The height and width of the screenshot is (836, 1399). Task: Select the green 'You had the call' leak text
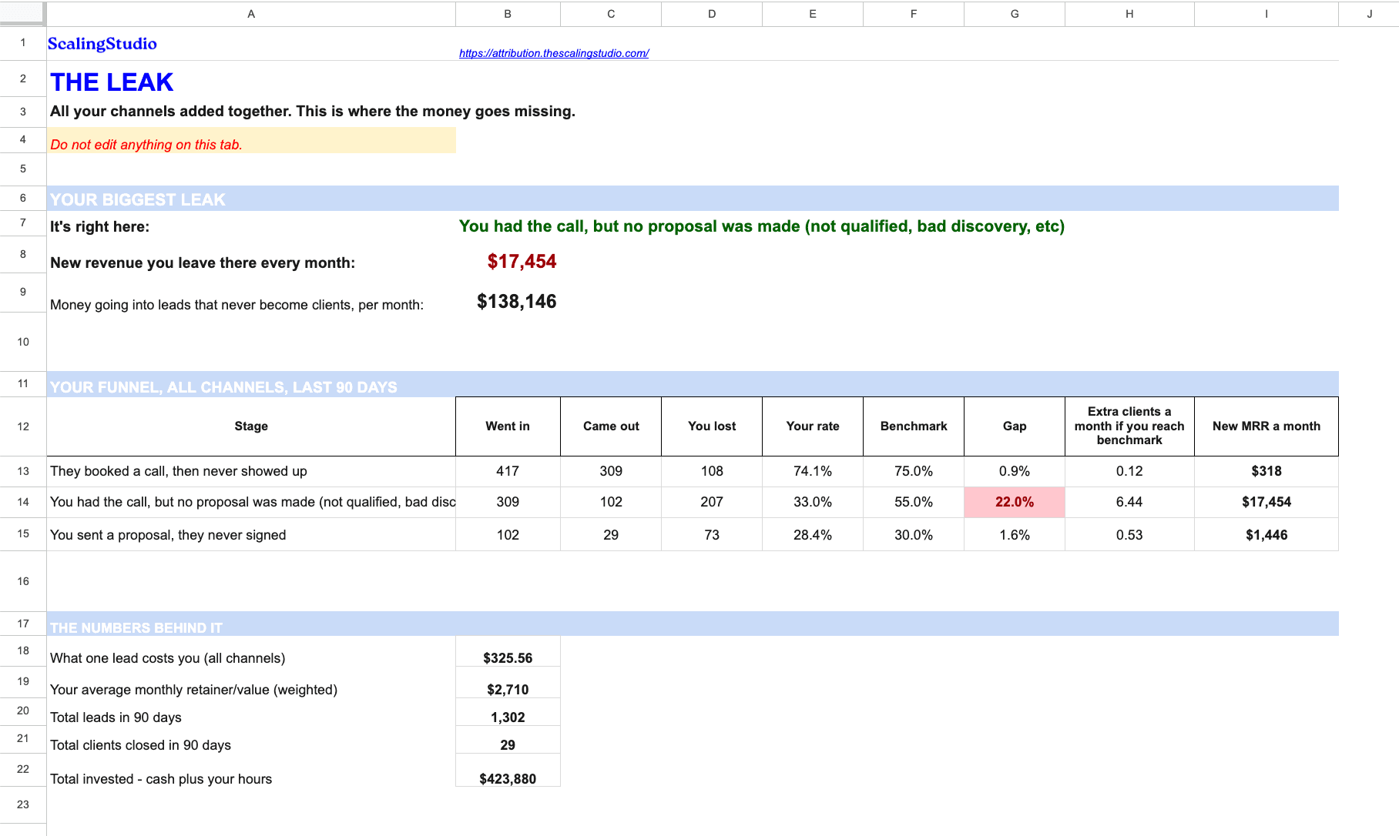[x=762, y=226]
